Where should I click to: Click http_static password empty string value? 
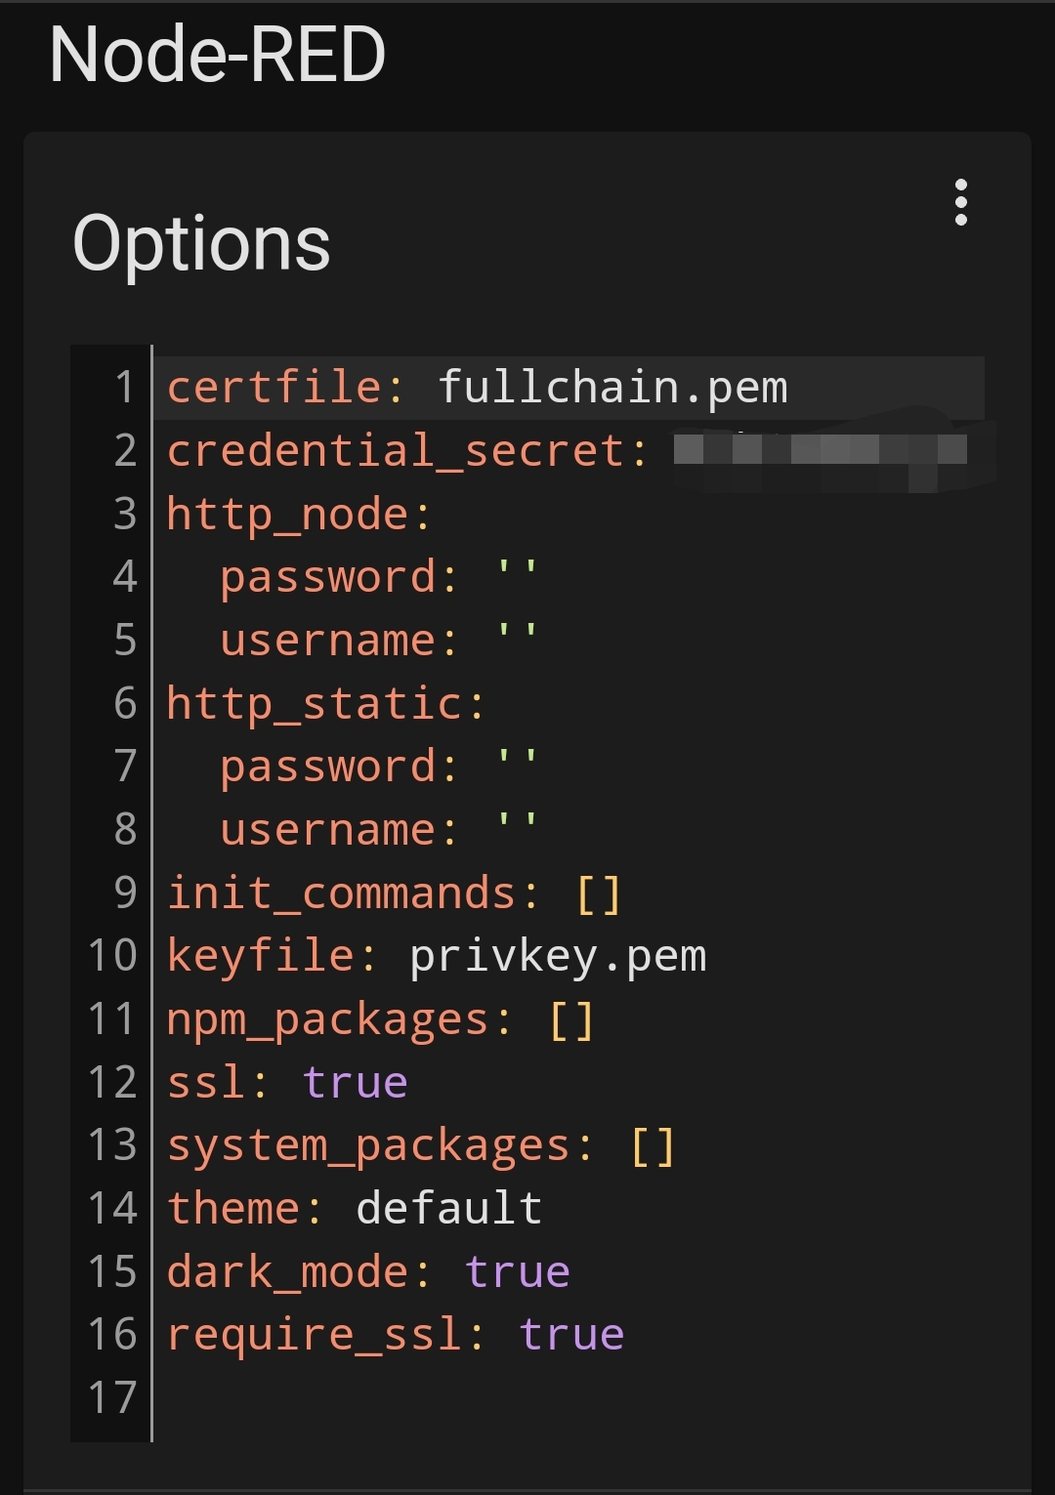pos(517,766)
